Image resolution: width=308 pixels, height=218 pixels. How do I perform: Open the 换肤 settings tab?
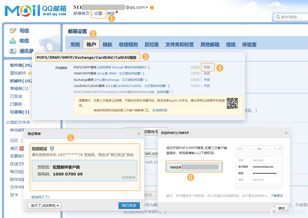(x=108, y=45)
